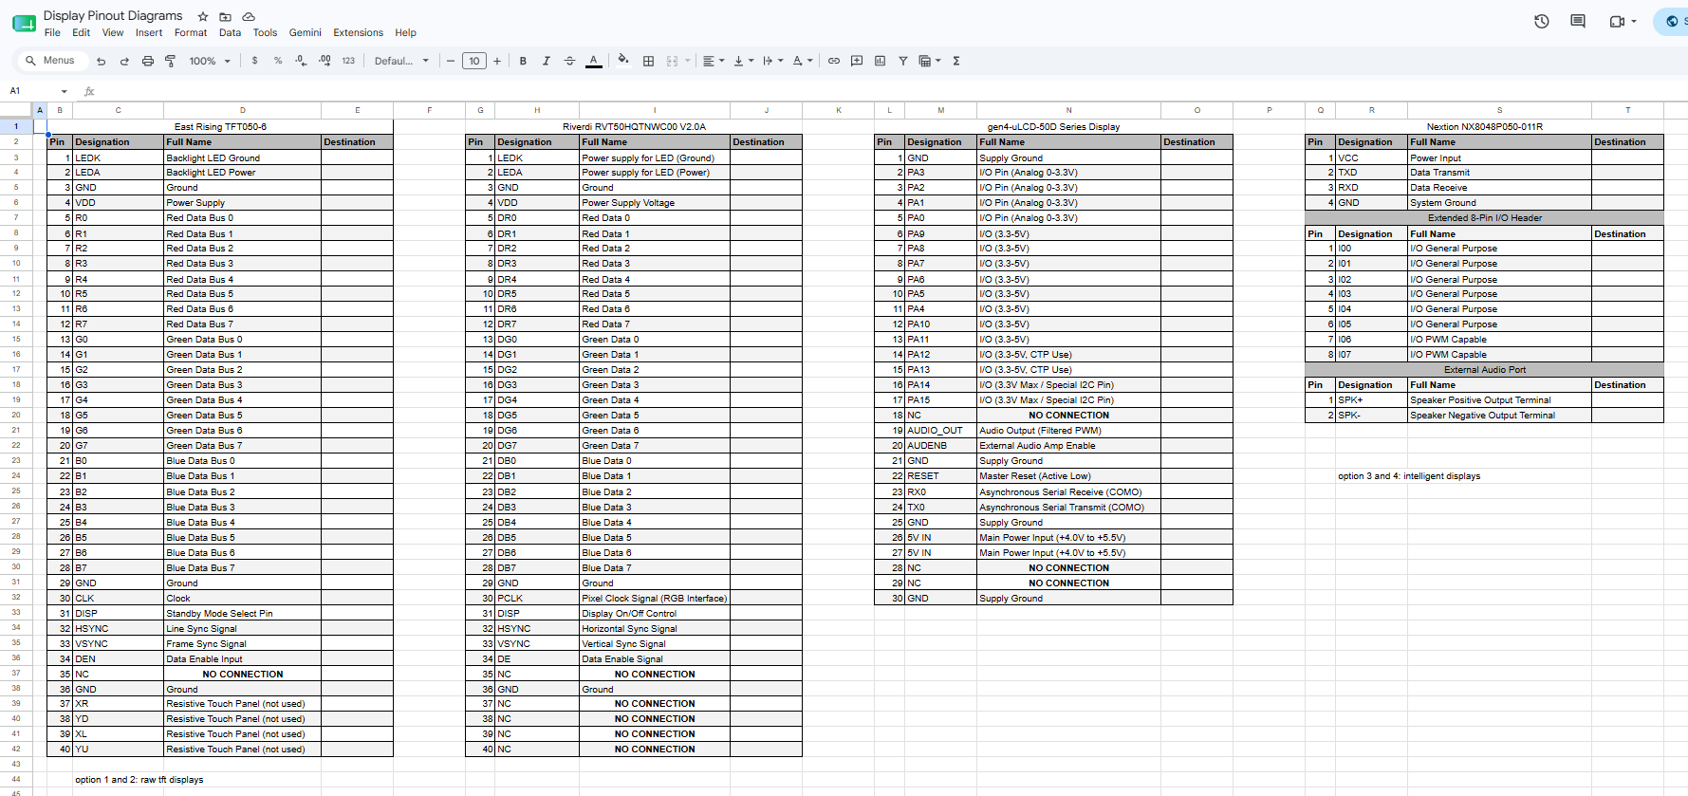
Task: Open the Edit menu
Action: coord(82,32)
